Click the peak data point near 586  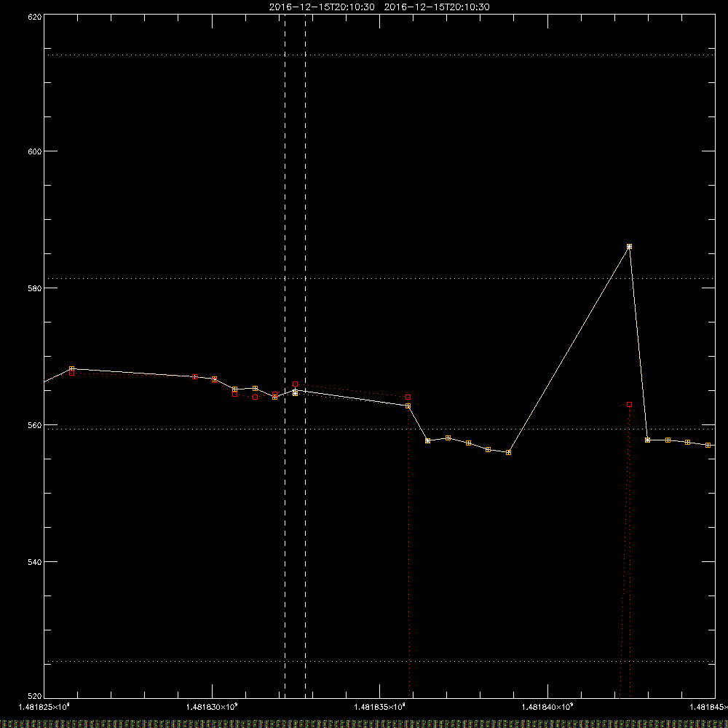point(629,247)
